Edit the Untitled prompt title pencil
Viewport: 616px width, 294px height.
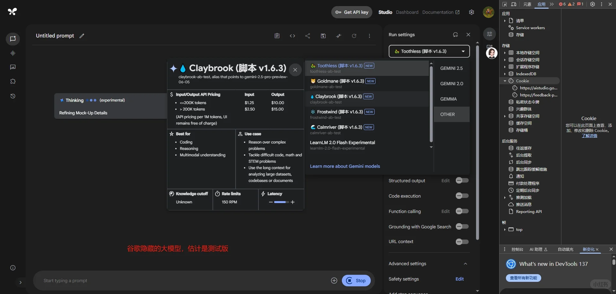(x=82, y=36)
